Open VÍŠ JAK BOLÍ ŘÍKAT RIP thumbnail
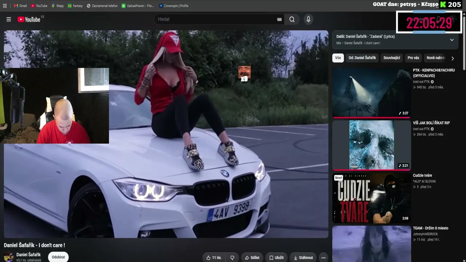 coord(372,145)
